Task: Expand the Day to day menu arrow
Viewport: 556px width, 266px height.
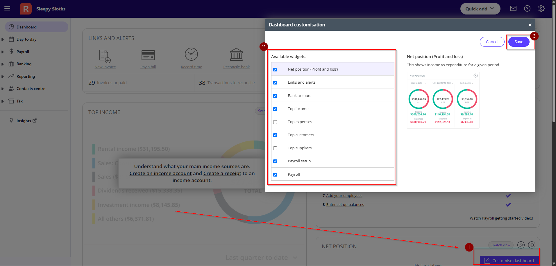Action: 3,39
